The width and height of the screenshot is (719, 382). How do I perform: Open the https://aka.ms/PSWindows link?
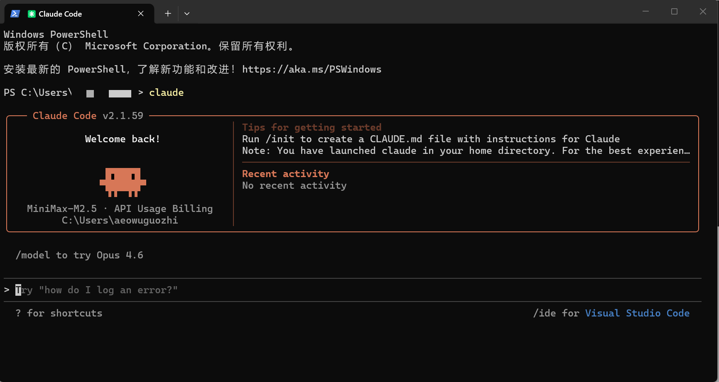(312, 69)
